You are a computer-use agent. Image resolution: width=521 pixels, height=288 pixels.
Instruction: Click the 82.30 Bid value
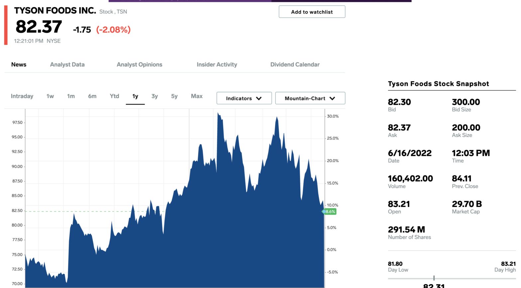click(399, 102)
